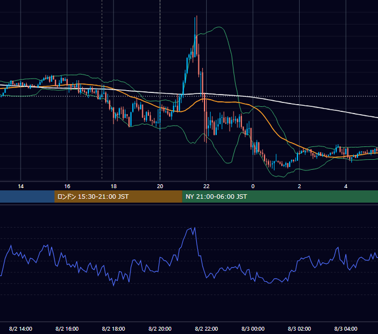Click the 8/2 16:00 date label
Viewport: 378px width, 334px height.
tap(67, 328)
